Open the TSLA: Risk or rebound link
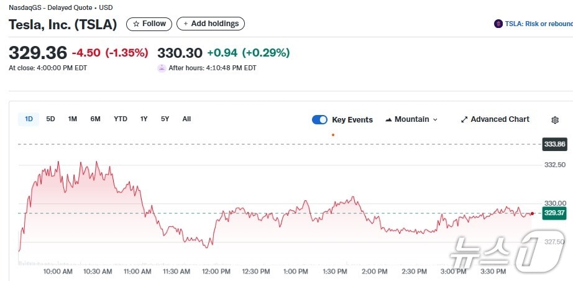This screenshot has height=281, width=573. (x=538, y=24)
